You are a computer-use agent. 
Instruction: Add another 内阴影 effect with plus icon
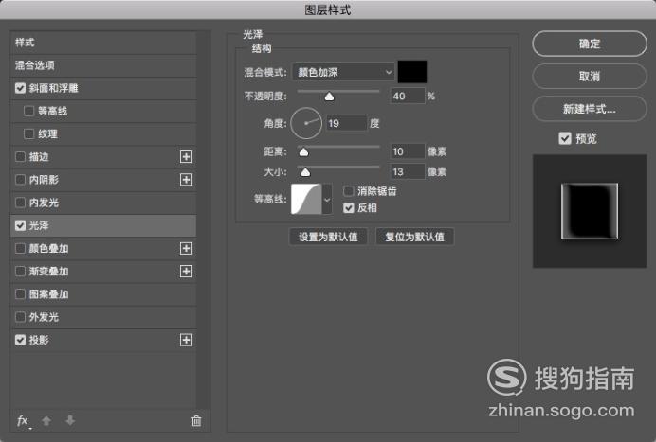click(x=186, y=180)
